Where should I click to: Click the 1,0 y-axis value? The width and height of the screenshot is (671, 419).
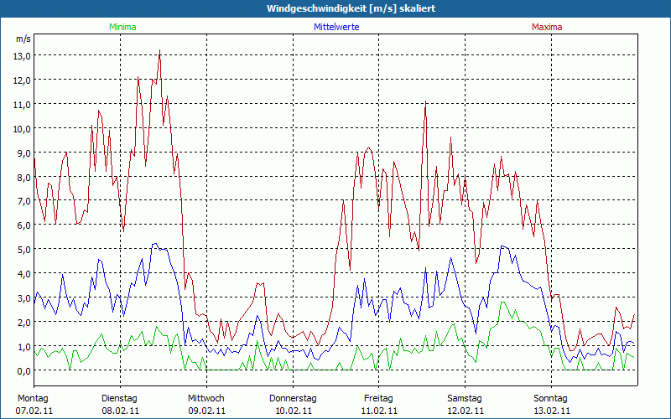(23, 346)
